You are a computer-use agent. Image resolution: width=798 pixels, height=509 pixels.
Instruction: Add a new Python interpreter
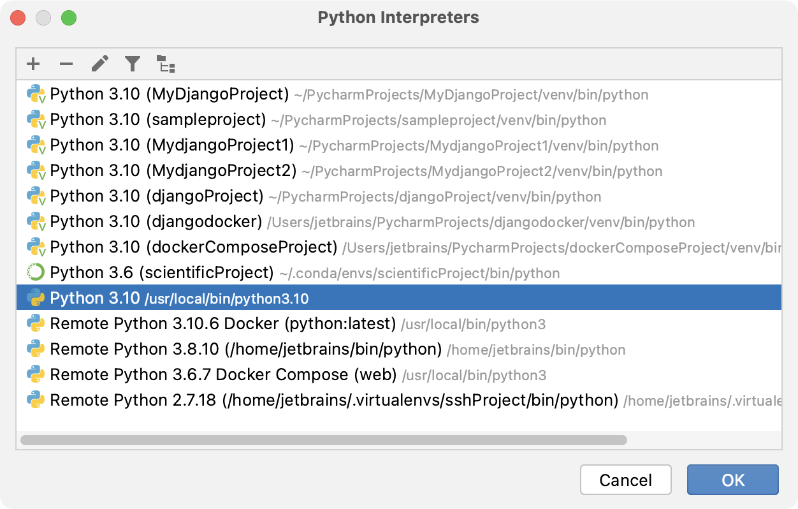click(x=33, y=64)
